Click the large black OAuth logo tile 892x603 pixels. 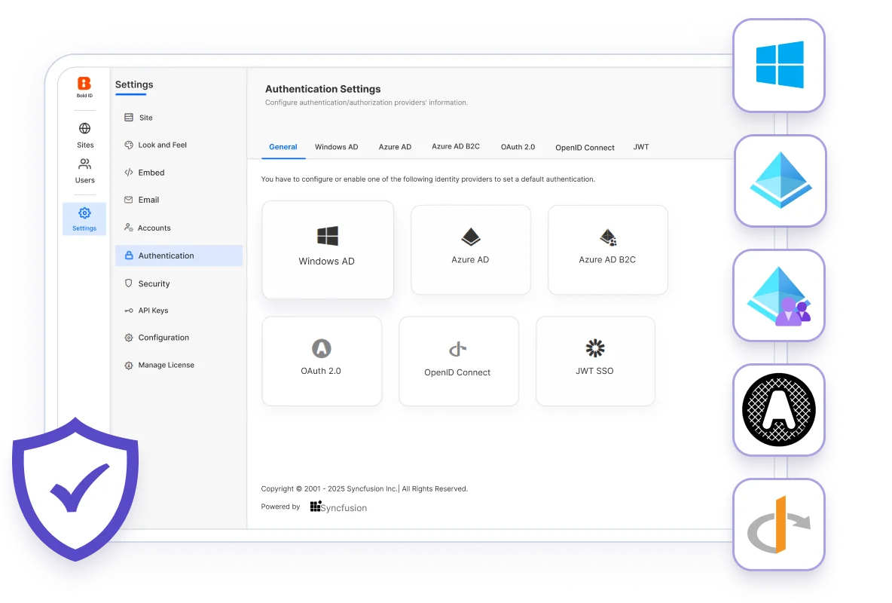point(779,409)
